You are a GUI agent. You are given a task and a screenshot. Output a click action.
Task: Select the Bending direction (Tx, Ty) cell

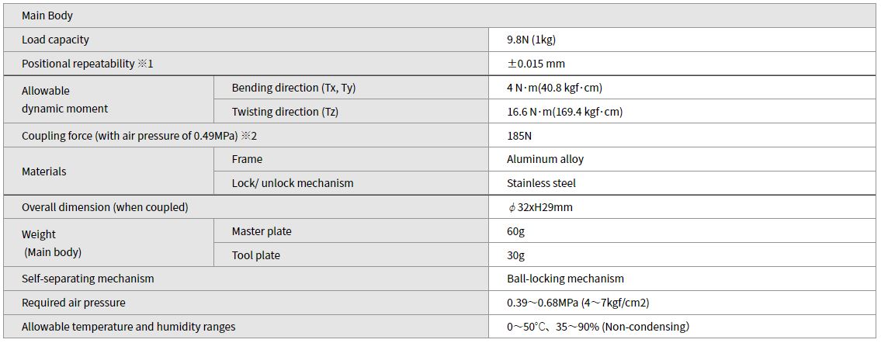click(x=351, y=88)
